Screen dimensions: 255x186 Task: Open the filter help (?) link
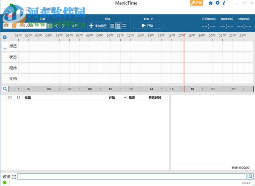point(14,177)
